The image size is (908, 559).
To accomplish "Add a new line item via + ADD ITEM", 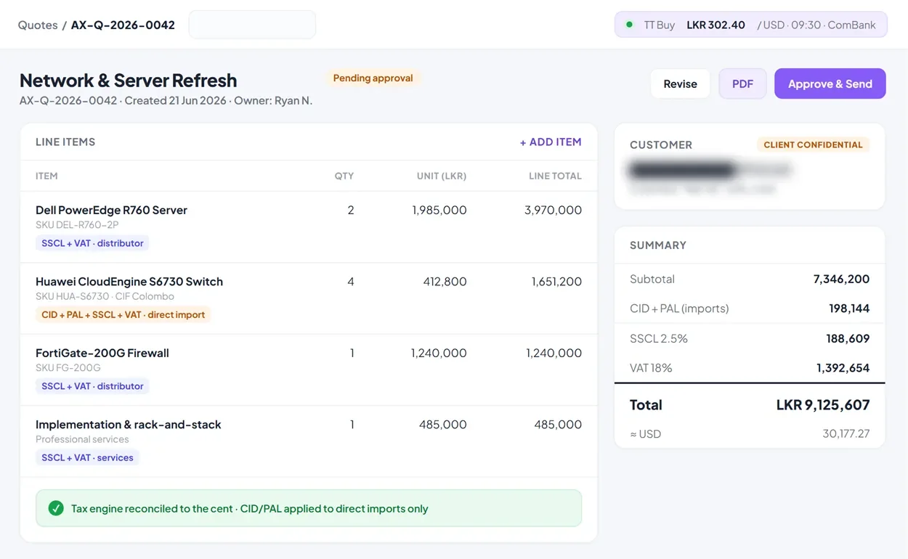I will [551, 142].
